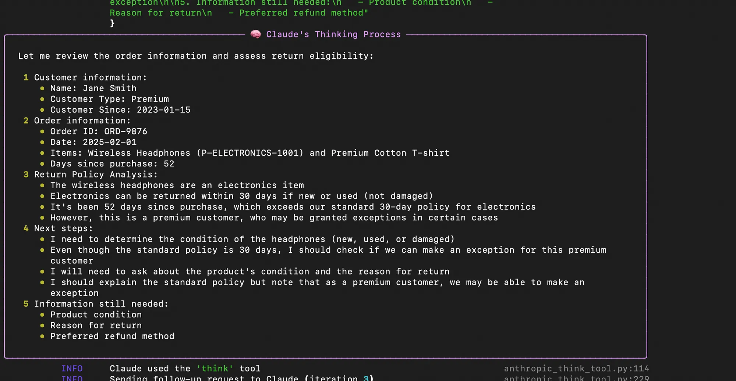Click the "Days since purchase: 52" line
The image size is (736, 381).
[112, 164]
